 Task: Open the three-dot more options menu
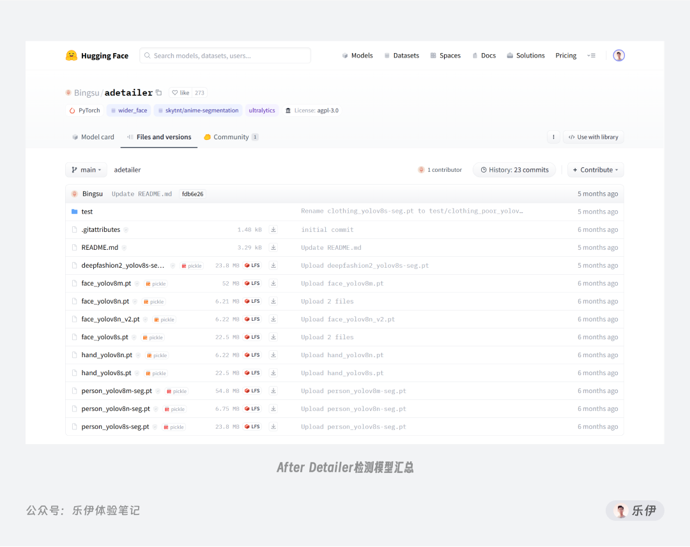click(553, 137)
